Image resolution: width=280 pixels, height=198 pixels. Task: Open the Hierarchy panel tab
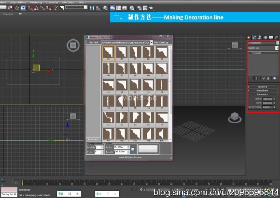pos(260,37)
